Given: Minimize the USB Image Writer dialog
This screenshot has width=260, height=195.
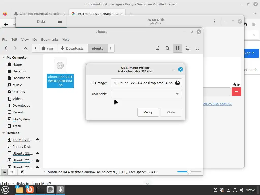Looking at the screenshot, I should [x=173, y=70].
